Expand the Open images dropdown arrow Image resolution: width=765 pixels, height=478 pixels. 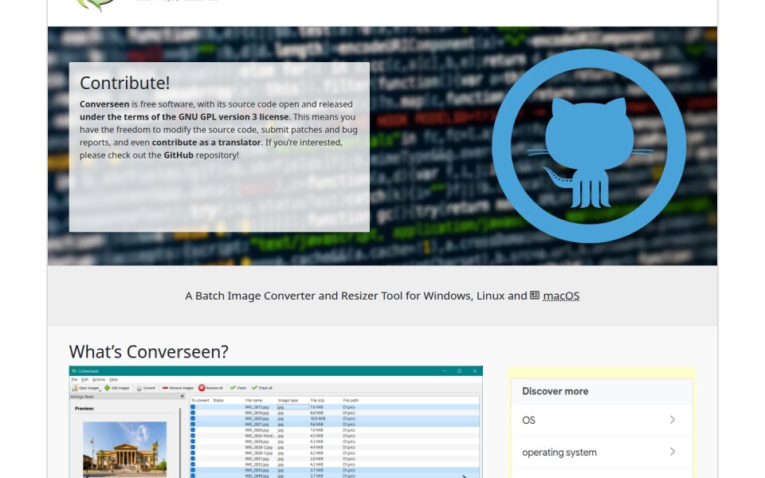tap(100, 390)
